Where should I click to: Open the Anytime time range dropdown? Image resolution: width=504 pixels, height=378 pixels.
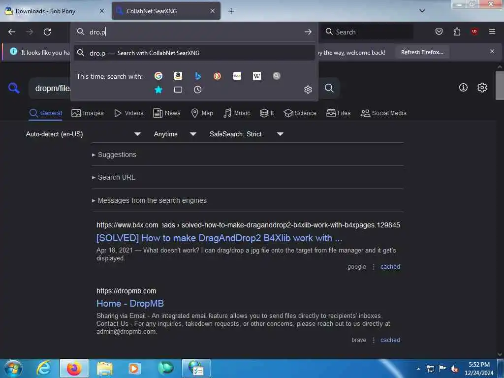(x=175, y=134)
